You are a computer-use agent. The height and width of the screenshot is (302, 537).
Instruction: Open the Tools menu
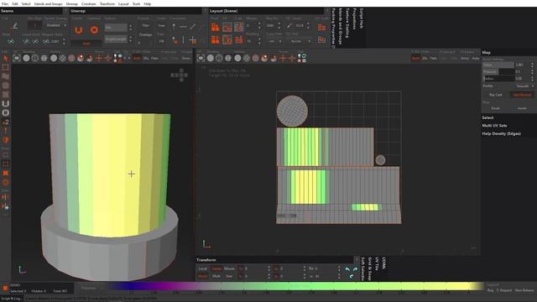136,3
